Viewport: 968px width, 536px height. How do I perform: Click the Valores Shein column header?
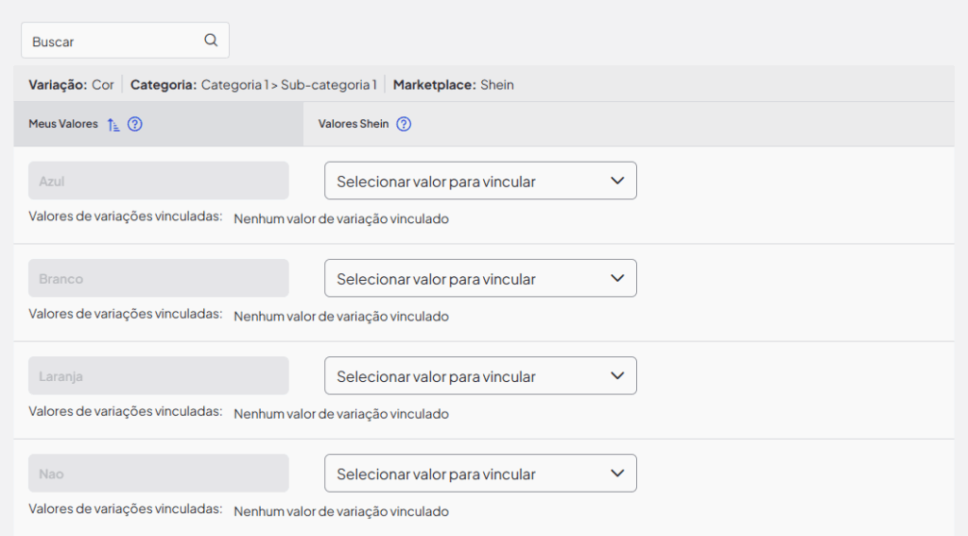tap(354, 124)
